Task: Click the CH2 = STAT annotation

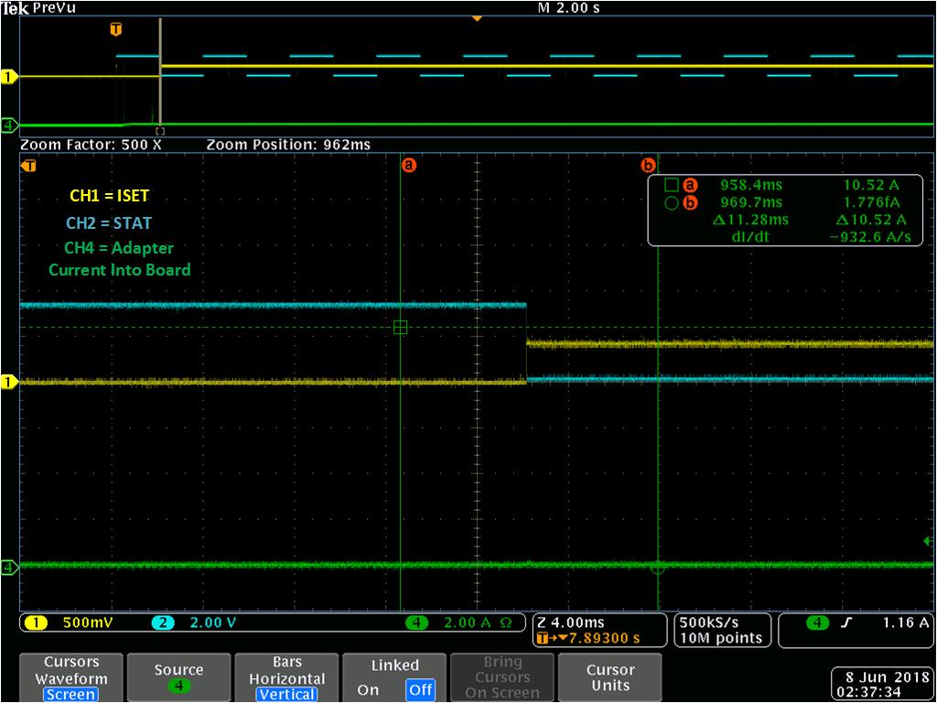Action: 109,223
